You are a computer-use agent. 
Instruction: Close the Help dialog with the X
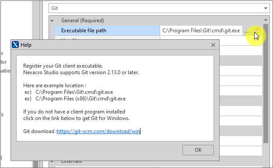click(213, 45)
